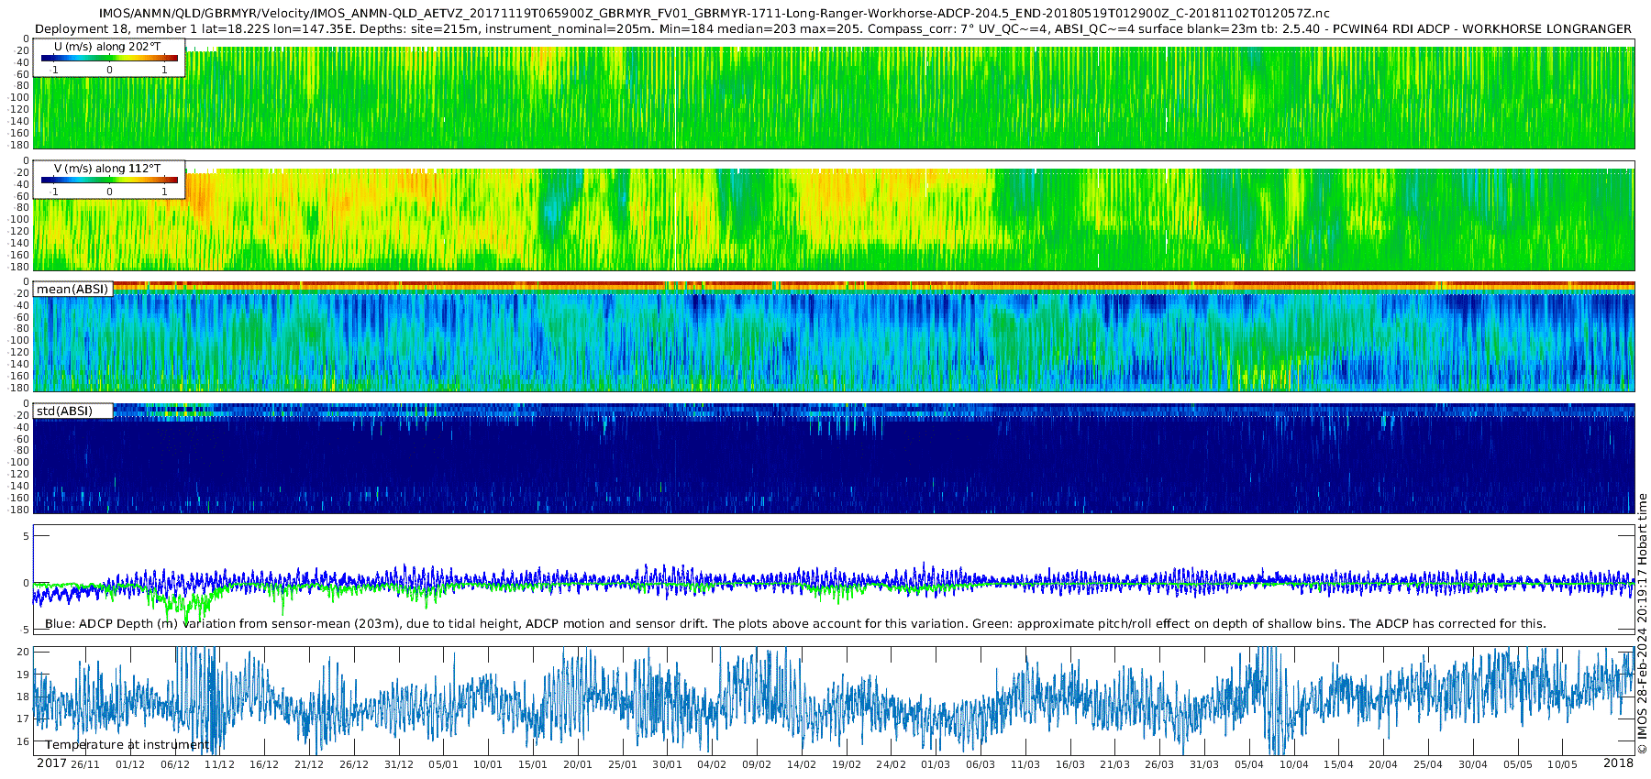The height and width of the screenshot is (779, 1651).
Task: Click the 15/01 date tick label
Action: 533,764
